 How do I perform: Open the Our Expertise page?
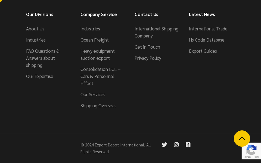click(39, 76)
